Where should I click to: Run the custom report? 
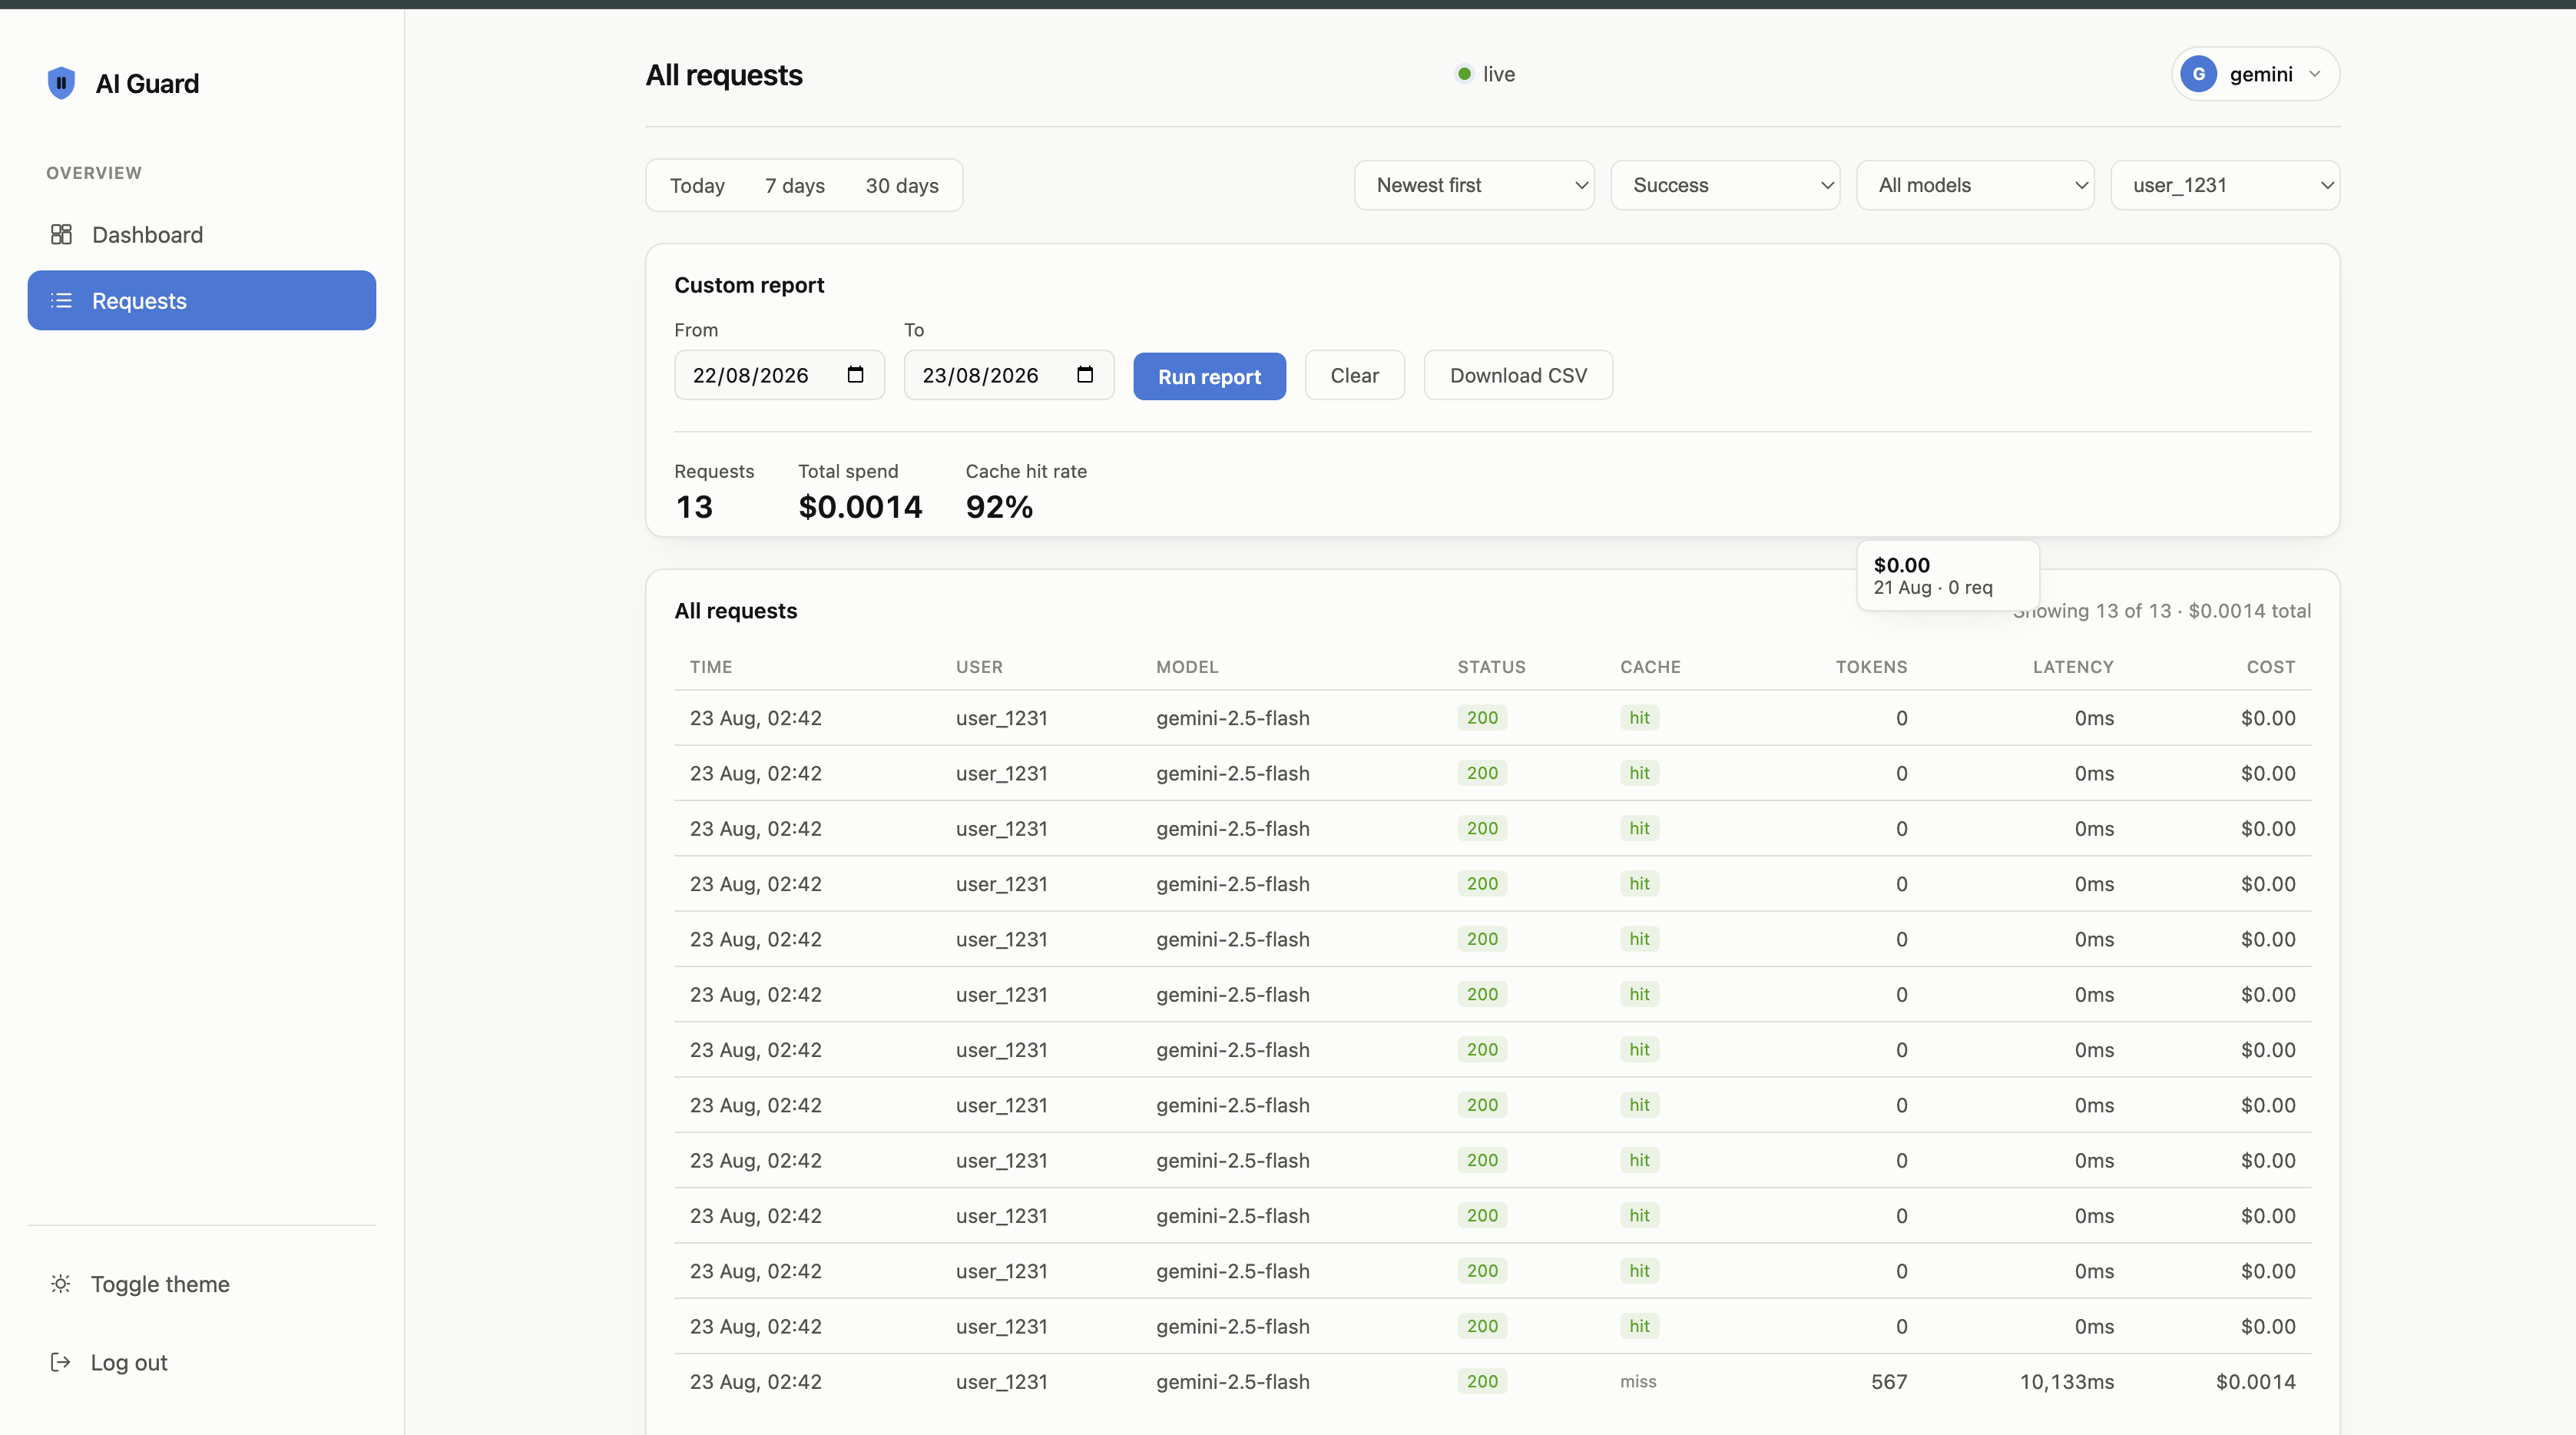(1209, 376)
